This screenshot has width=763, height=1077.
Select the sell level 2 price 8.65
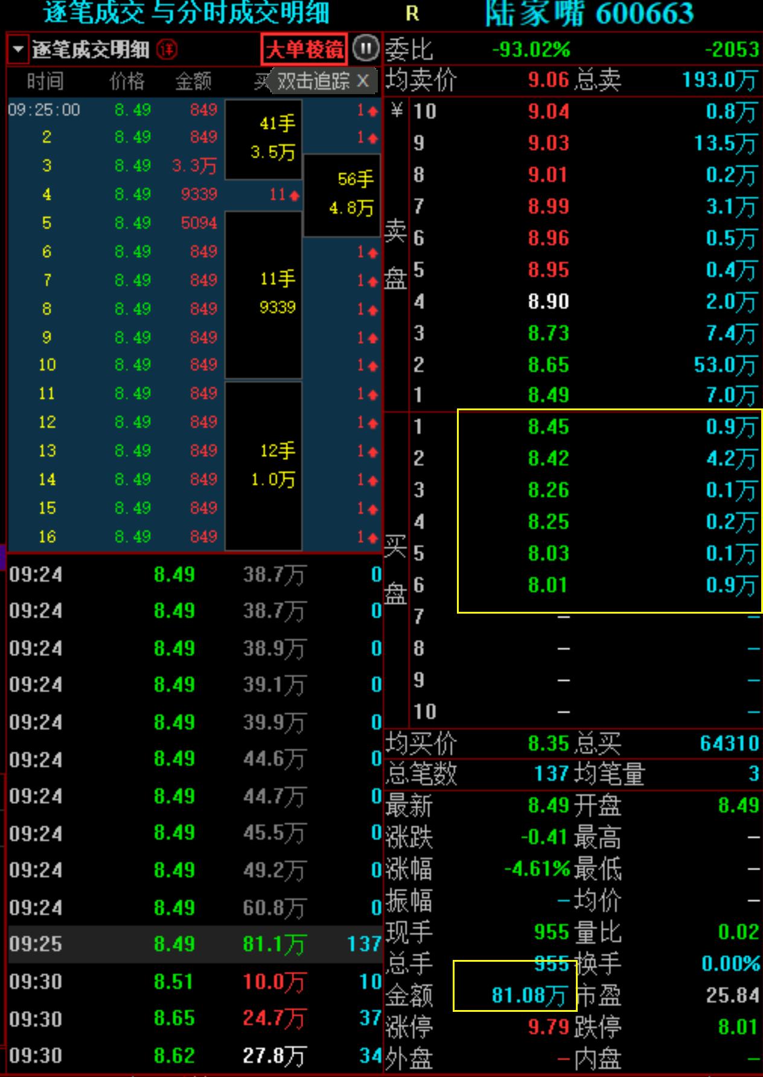click(548, 365)
